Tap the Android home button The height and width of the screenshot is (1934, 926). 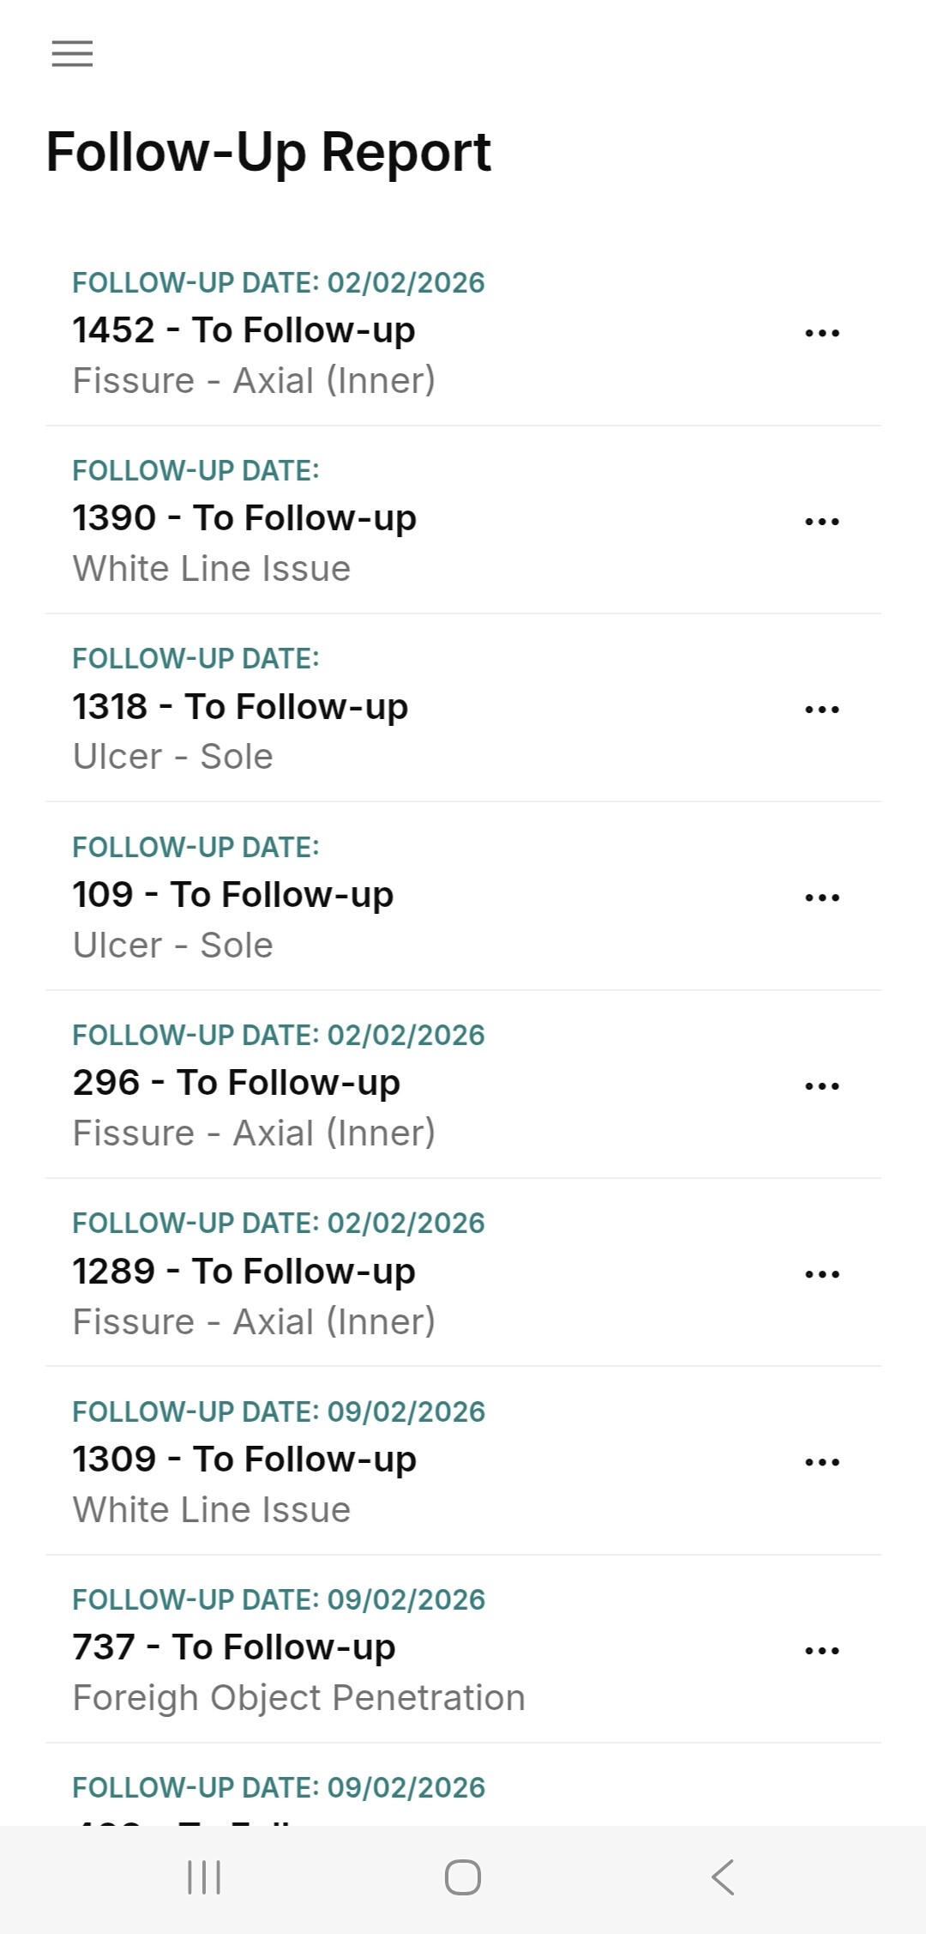tap(463, 1877)
